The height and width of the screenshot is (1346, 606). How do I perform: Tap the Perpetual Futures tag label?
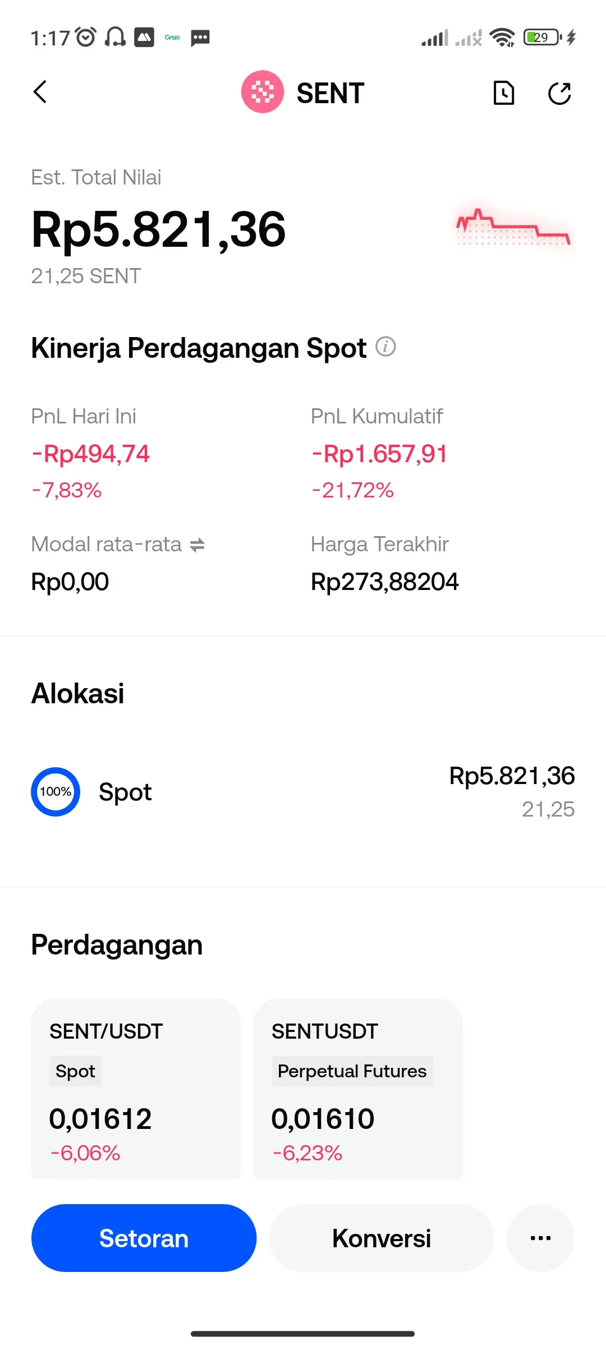coord(352,1071)
